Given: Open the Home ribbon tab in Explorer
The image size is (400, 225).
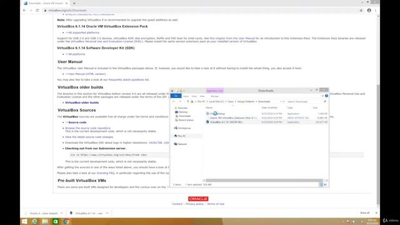Looking at the screenshot, I should [186, 96].
